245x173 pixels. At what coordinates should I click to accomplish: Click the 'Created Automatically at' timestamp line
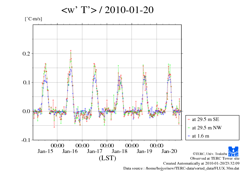(x=201, y=163)
